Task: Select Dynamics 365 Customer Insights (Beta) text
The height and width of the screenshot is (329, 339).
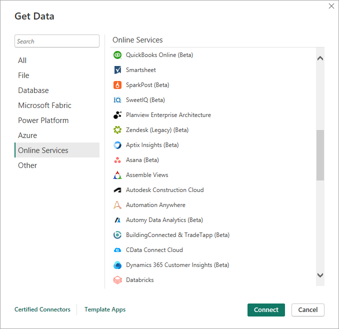Action: coord(177,265)
